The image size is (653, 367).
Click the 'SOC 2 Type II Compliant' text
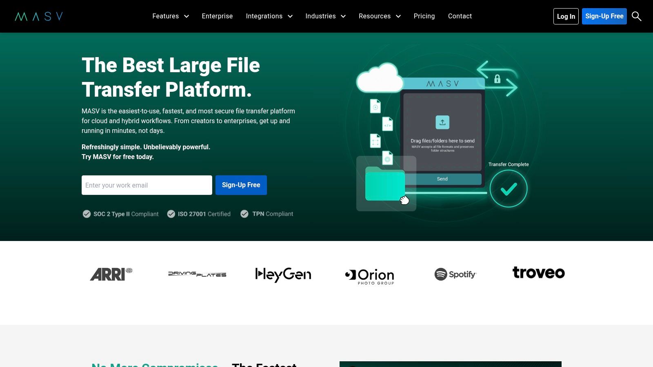coord(126,214)
